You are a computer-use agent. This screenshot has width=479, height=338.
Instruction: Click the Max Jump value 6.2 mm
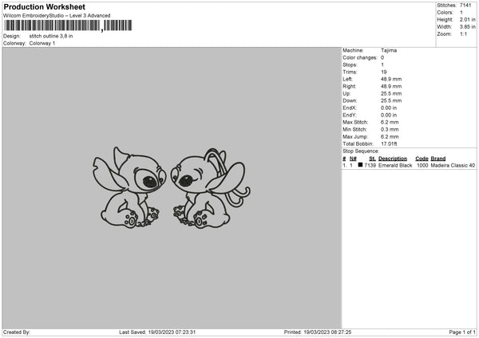(x=390, y=137)
